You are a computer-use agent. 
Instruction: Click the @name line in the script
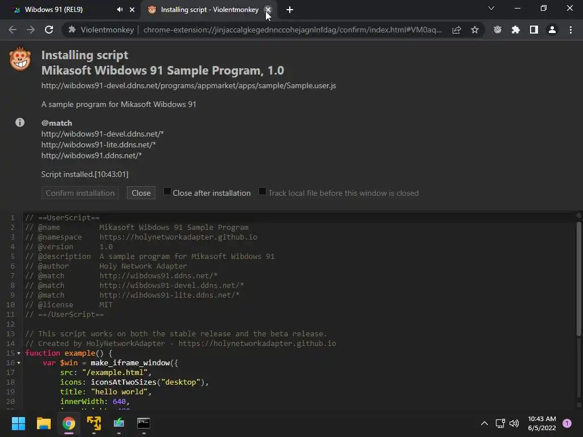click(137, 228)
